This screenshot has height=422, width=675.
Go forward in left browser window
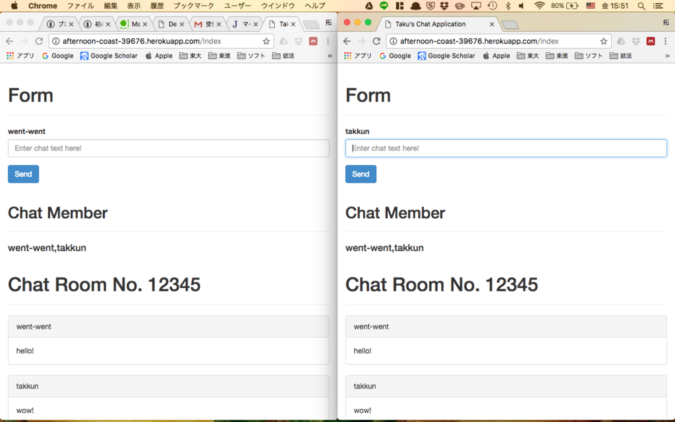point(24,41)
